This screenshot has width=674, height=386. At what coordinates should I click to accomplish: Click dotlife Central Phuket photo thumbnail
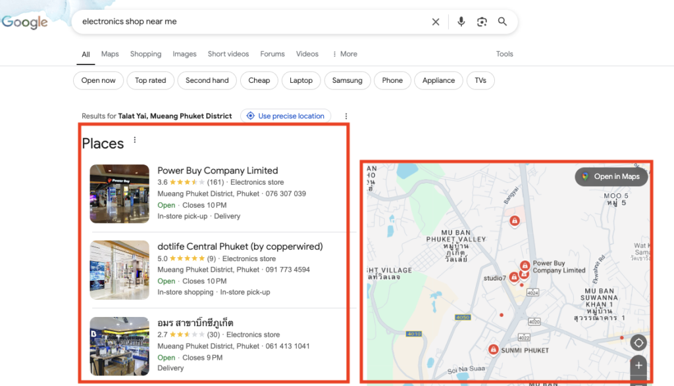tap(120, 270)
